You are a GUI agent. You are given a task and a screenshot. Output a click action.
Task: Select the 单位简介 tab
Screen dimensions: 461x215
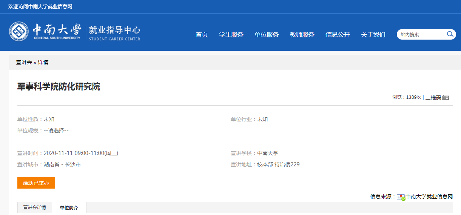[69, 208]
